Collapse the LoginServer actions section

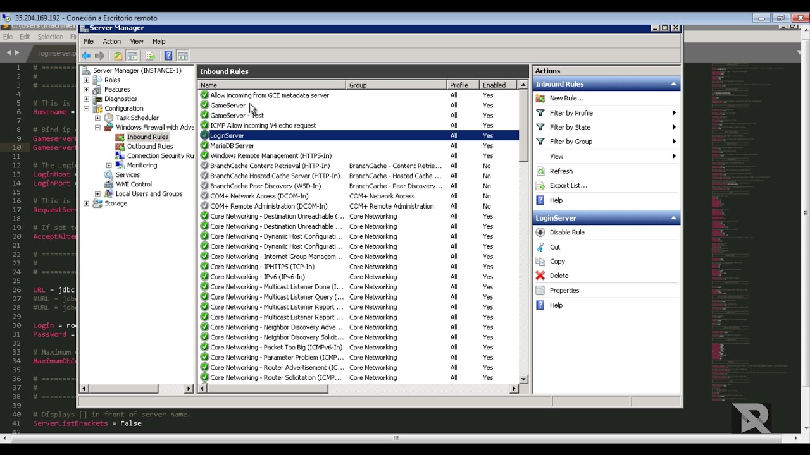pyautogui.click(x=673, y=218)
